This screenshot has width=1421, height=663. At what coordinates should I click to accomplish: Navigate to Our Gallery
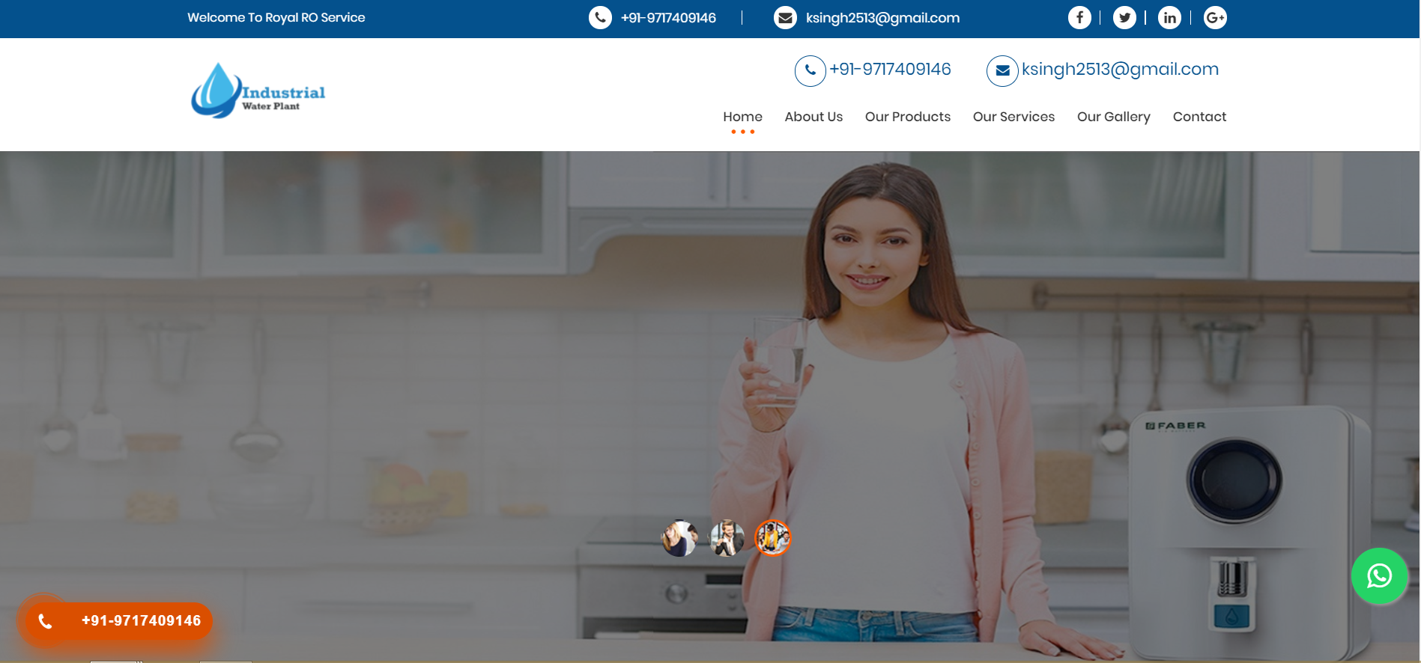point(1113,117)
